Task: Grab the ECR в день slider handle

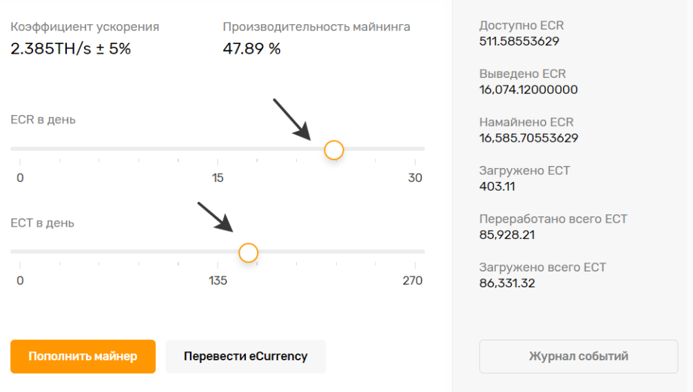Action: pos(333,149)
